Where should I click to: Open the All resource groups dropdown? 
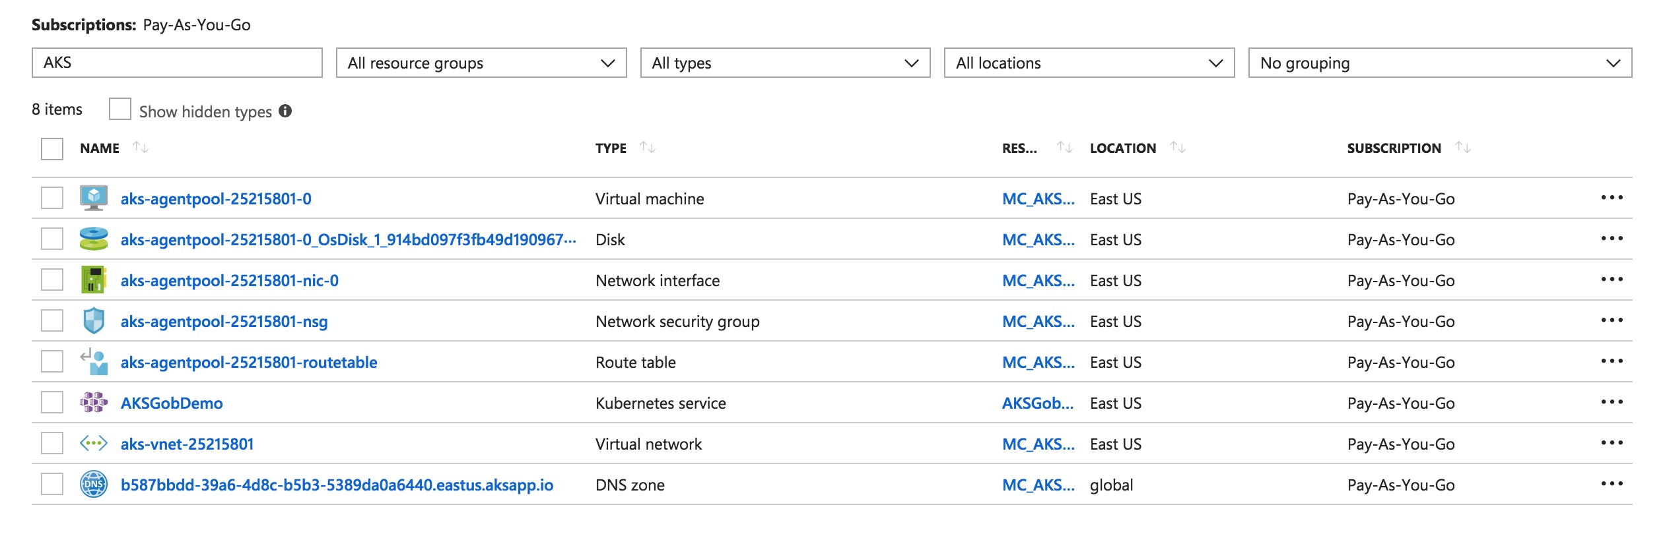pos(481,63)
